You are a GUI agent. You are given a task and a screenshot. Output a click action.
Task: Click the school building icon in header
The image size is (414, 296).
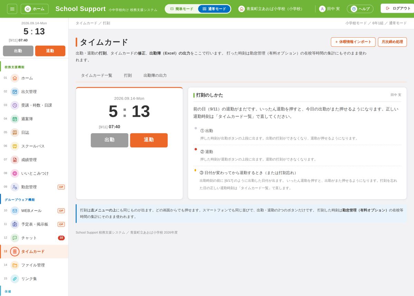point(241,9)
